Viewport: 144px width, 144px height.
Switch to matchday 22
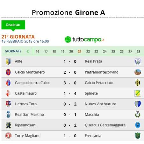88,52
